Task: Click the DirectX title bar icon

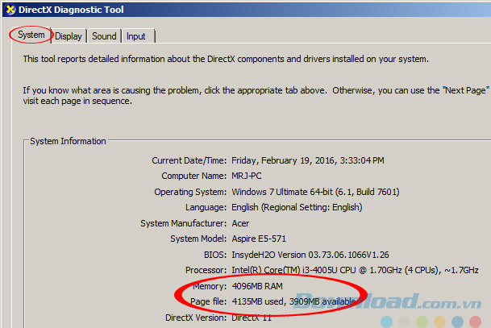Action: click(x=10, y=10)
